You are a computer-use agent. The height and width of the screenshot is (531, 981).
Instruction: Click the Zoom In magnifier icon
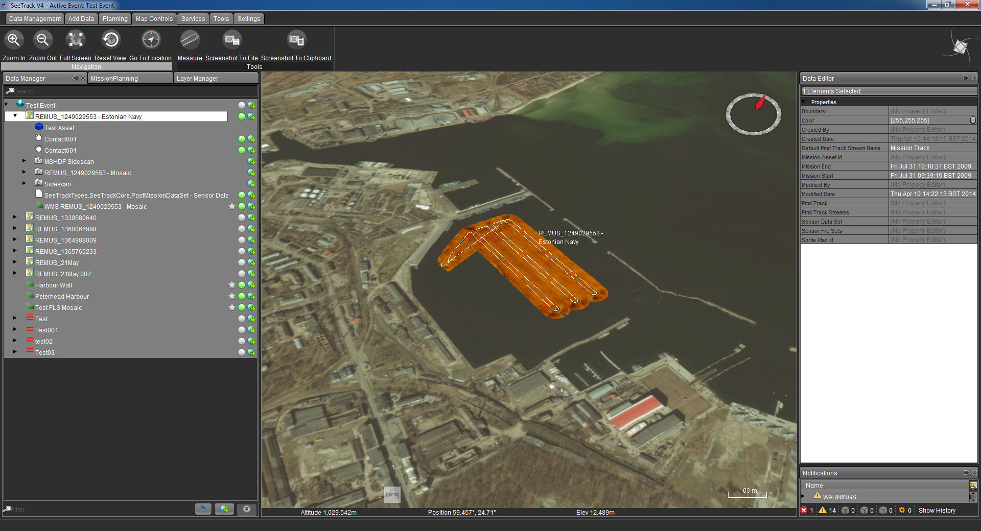pos(13,39)
